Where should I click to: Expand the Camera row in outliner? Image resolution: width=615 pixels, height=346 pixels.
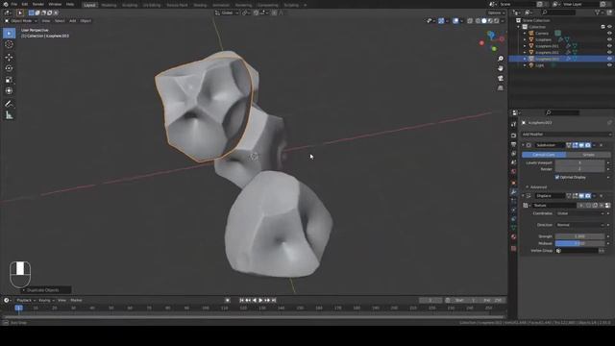click(525, 34)
